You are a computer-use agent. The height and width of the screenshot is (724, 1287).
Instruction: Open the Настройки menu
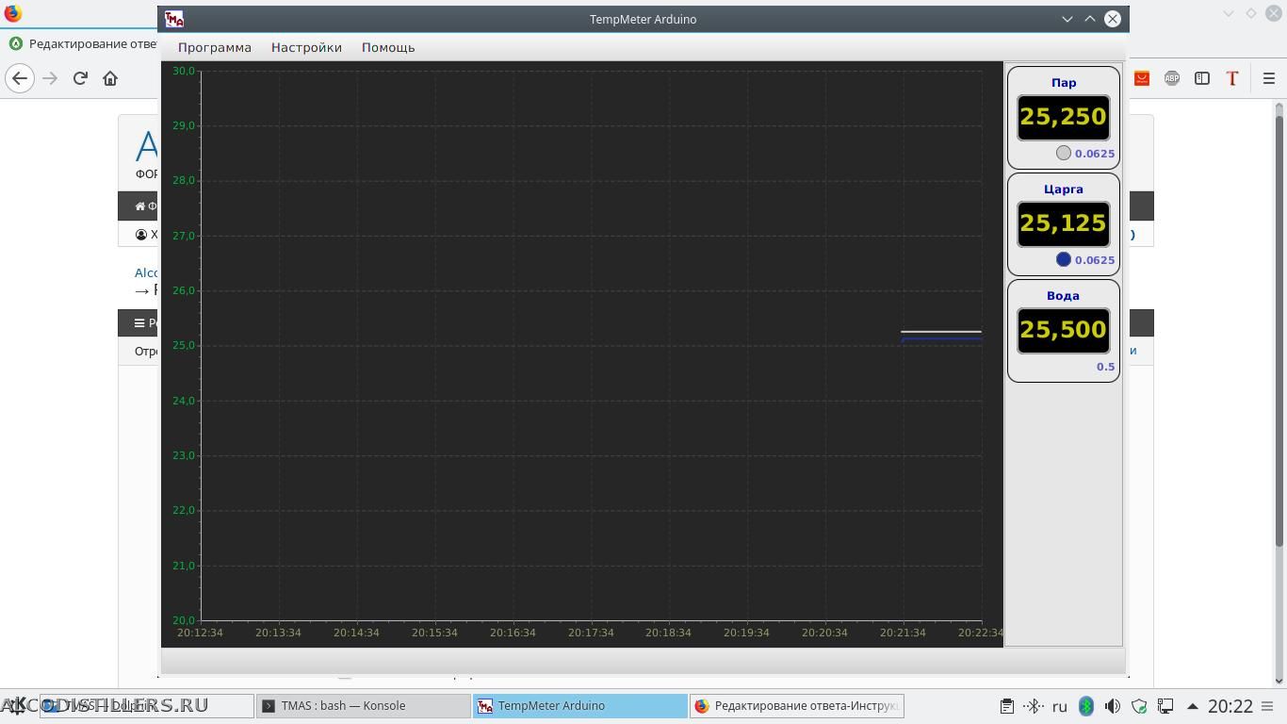[x=306, y=47]
